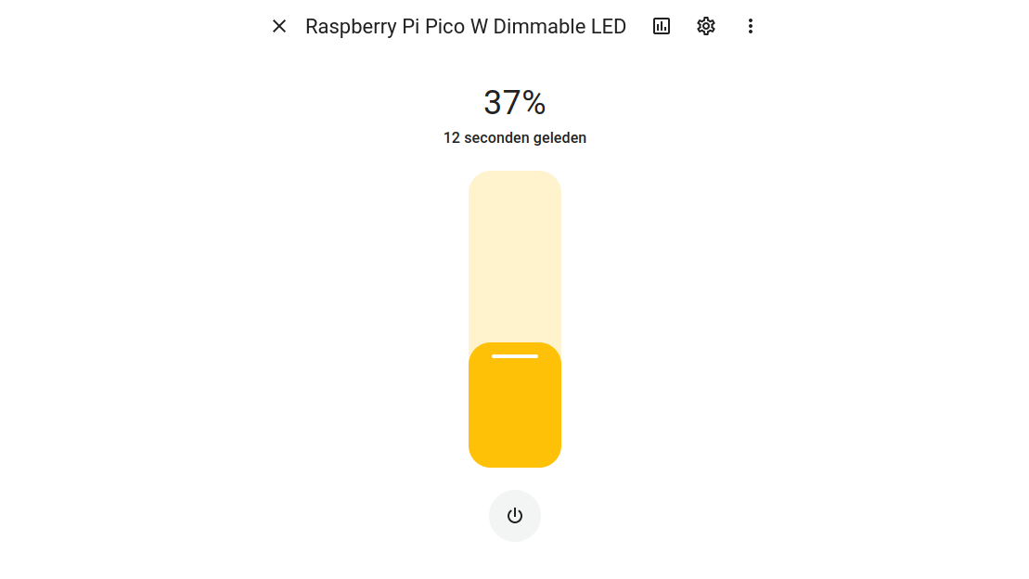Viewport: 1029px width, 579px height.
Task: Dismiss dialog via right green backdrop
Action: [901, 289]
